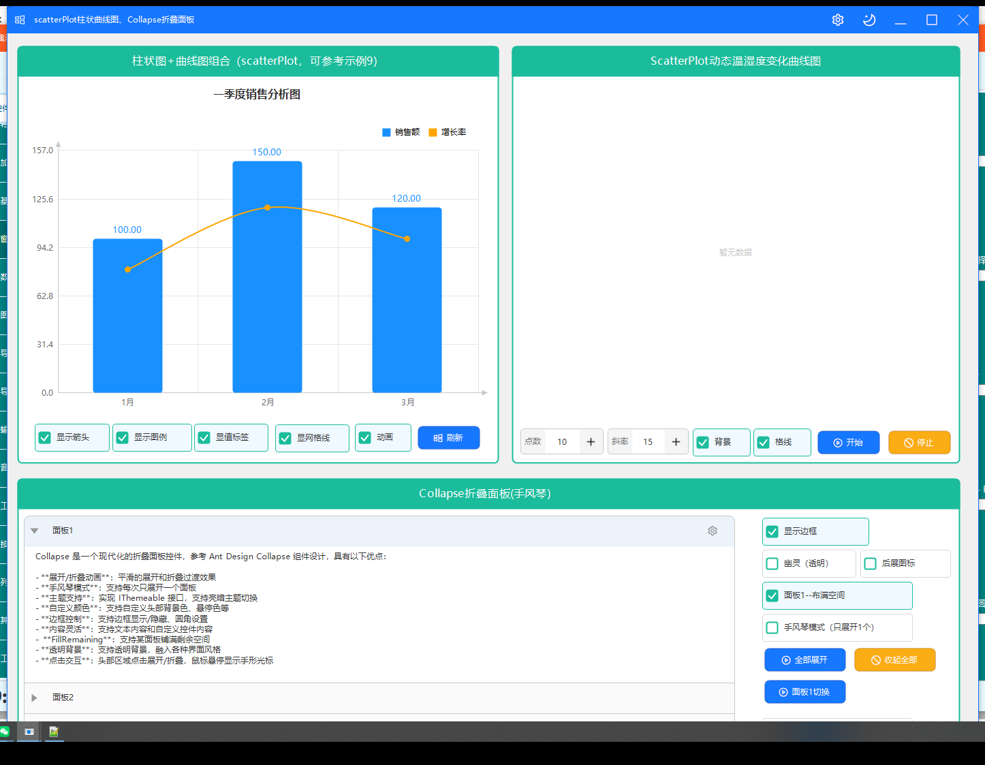The height and width of the screenshot is (765, 985).
Task: Click the 暂无数据 placeholder text
Action: point(736,252)
